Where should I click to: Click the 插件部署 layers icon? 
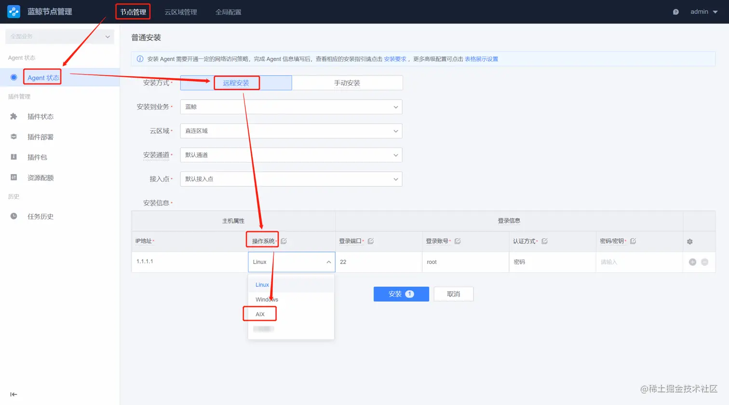click(13, 137)
